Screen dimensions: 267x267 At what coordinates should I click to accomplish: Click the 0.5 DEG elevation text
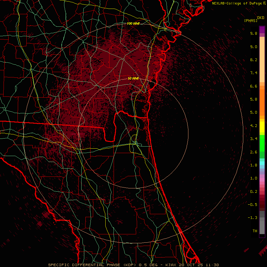(x=149, y=265)
